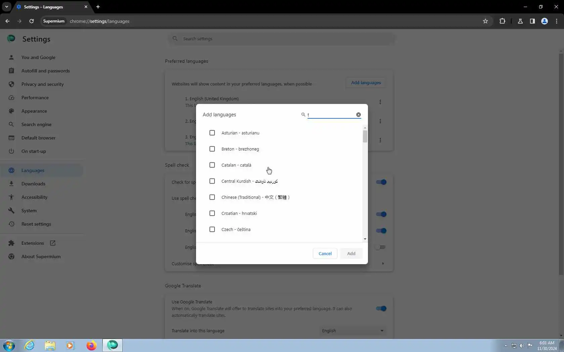Viewport: 564px width, 352px height.
Task: Open Autofill and passwords settings
Action: (x=46, y=71)
